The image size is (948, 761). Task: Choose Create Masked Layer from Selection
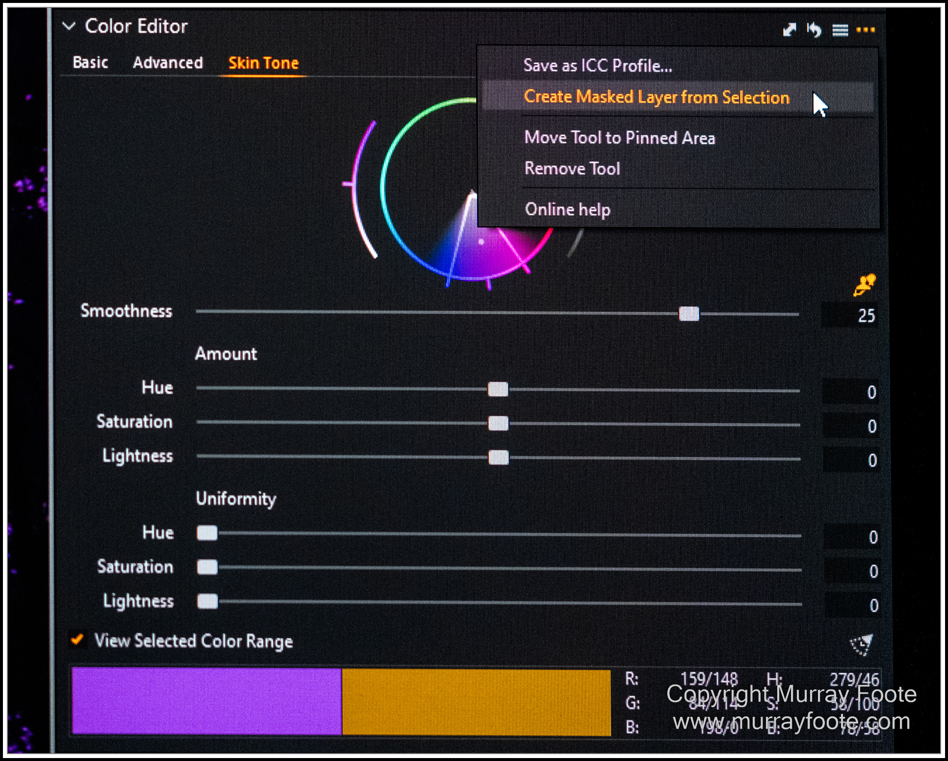(x=657, y=97)
